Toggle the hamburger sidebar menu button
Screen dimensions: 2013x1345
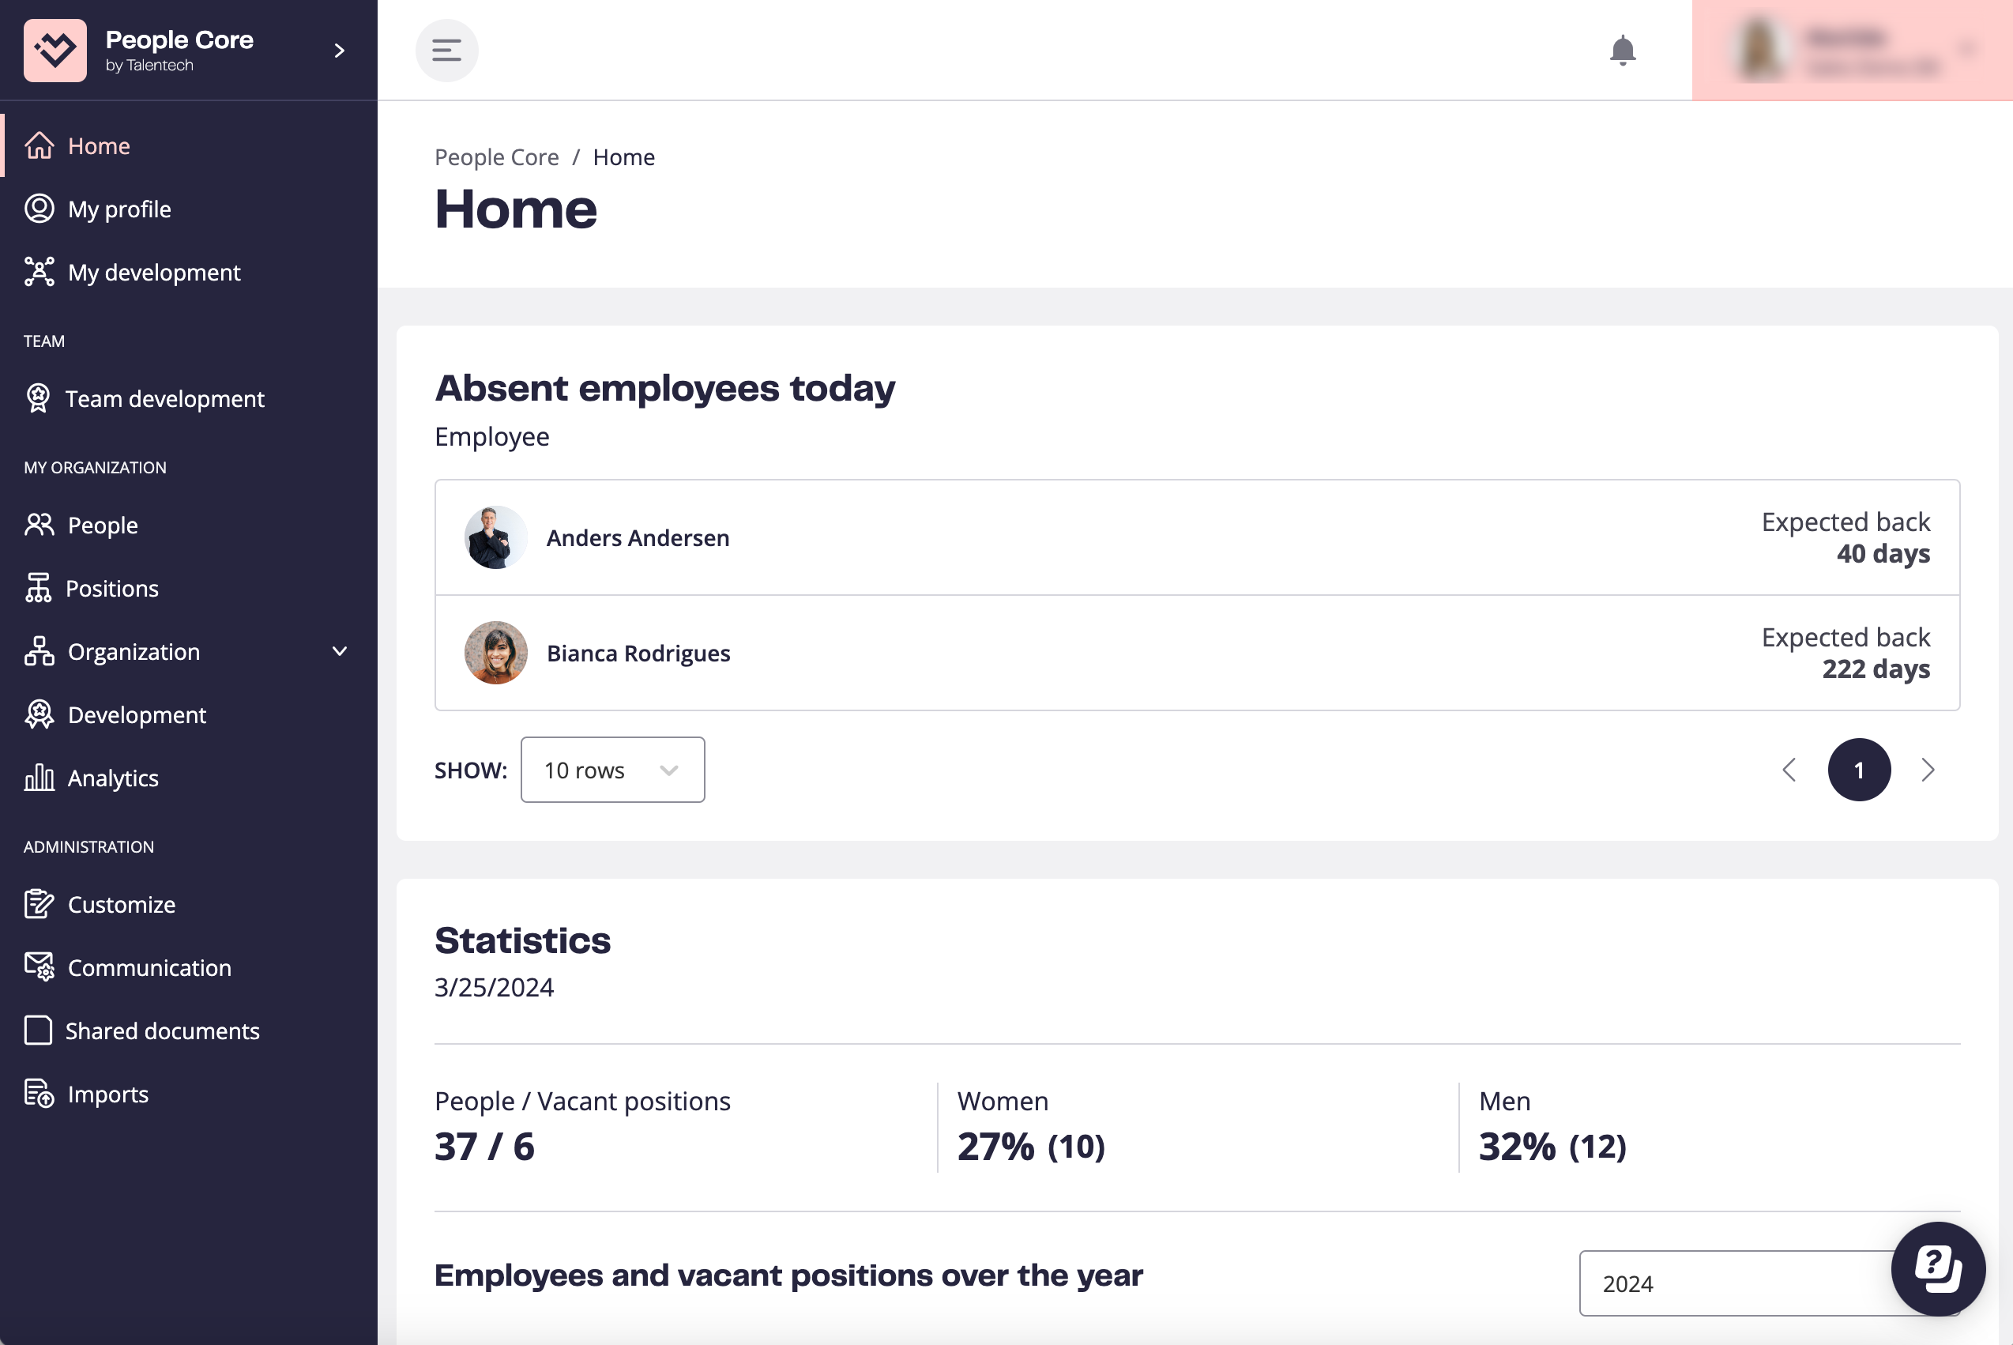pos(446,51)
